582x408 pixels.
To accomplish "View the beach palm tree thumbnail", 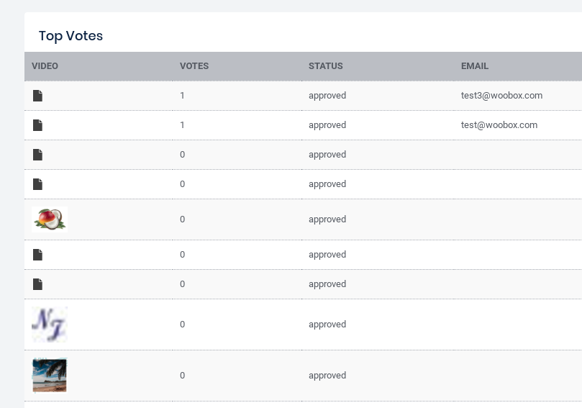I will click(50, 375).
